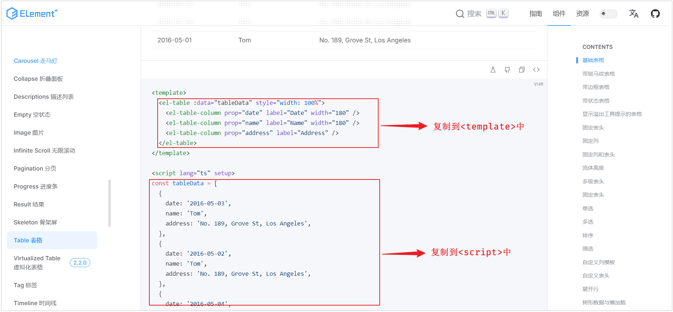Click edit on GitHub icon
673x312 pixels.
tap(507, 70)
